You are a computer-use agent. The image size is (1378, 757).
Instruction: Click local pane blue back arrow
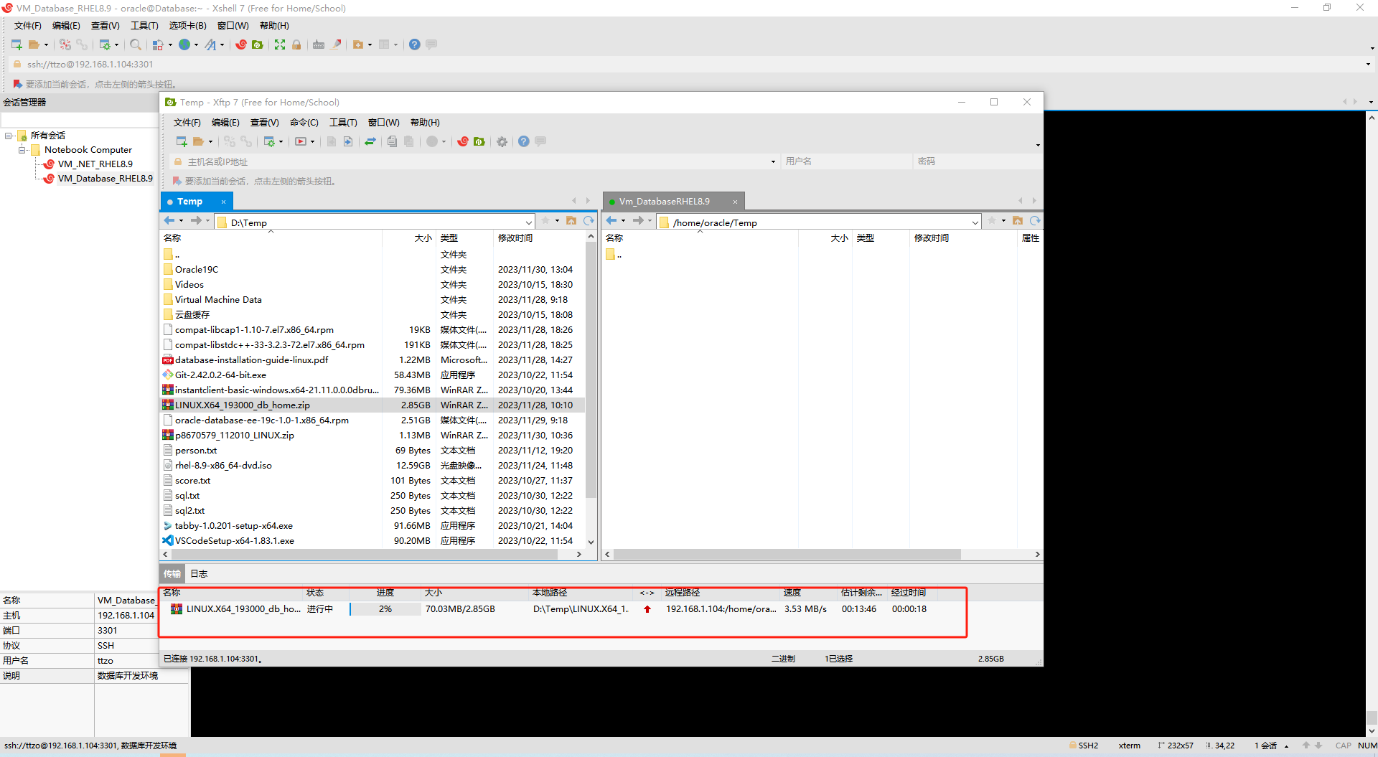[169, 221]
